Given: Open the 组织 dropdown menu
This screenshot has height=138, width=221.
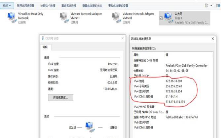Looking at the screenshot, I should (x=7, y=6).
